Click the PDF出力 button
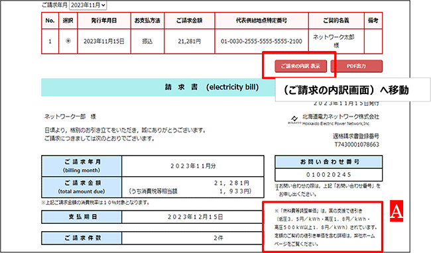The image size is (431, 253). (x=356, y=66)
